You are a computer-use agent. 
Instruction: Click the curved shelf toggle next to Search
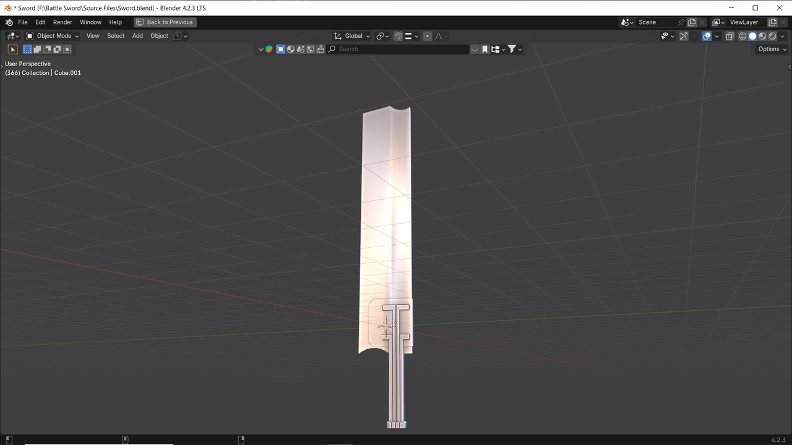point(475,49)
